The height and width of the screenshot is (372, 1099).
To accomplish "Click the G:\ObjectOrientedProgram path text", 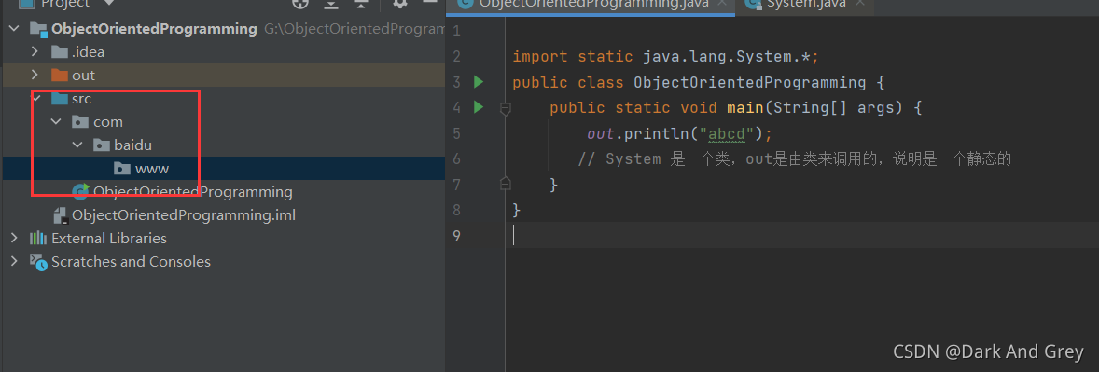I will 355,30.
